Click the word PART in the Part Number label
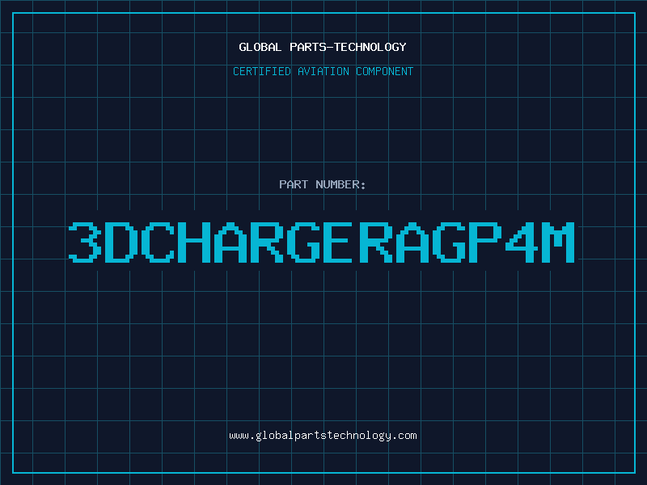647x485 pixels. coord(294,184)
